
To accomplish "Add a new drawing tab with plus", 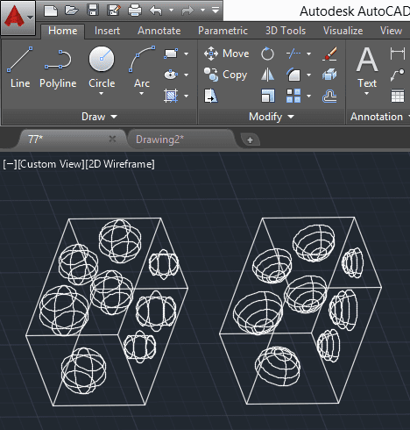I will (250, 140).
